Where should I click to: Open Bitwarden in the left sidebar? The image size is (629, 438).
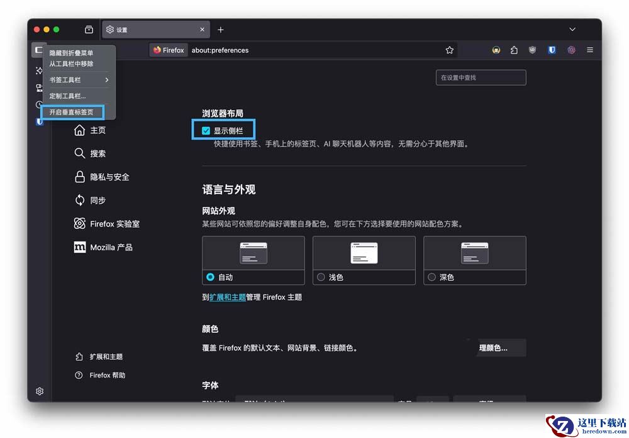click(x=39, y=121)
